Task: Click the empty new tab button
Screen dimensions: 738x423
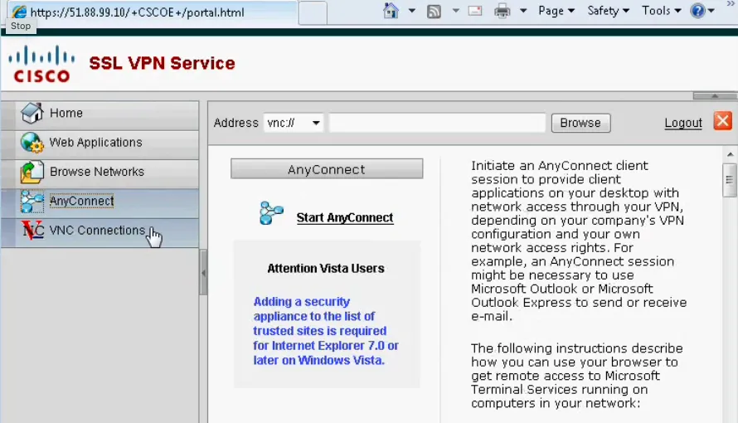Action: pyautogui.click(x=313, y=12)
